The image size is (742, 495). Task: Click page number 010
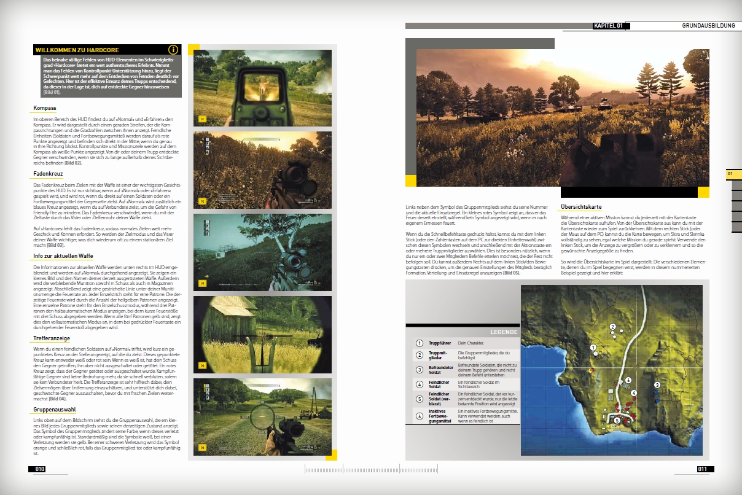(x=40, y=469)
